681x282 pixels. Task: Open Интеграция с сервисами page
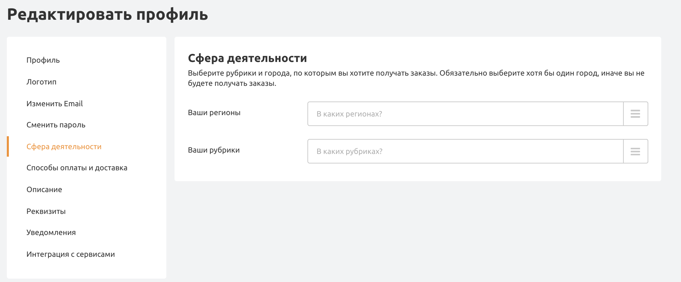[71, 254]
